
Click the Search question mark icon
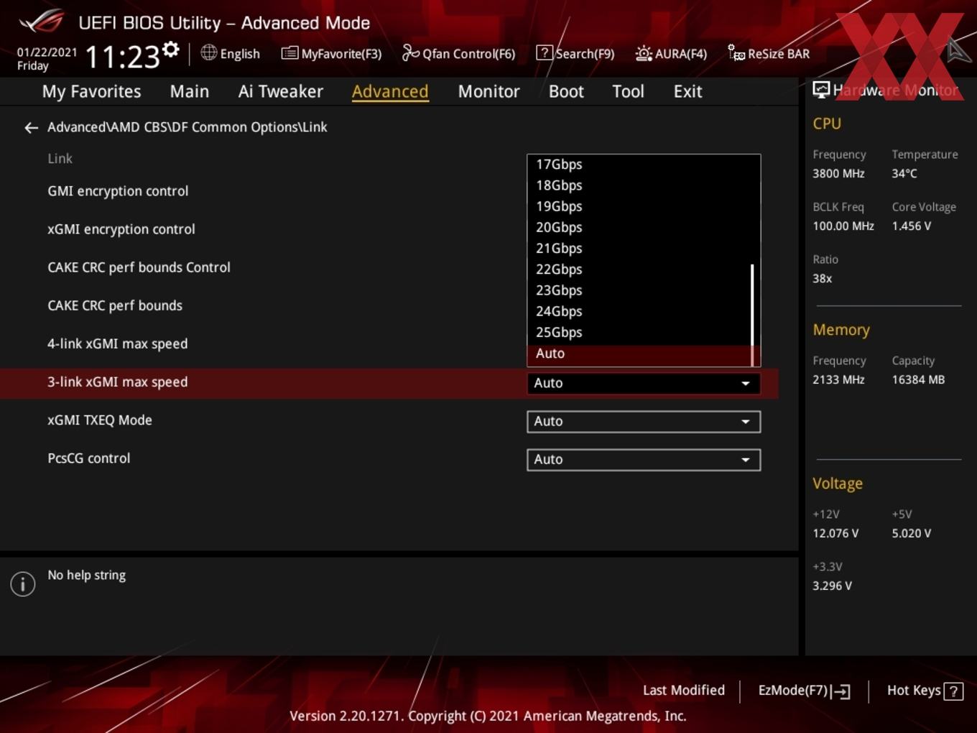coord(545,53)
